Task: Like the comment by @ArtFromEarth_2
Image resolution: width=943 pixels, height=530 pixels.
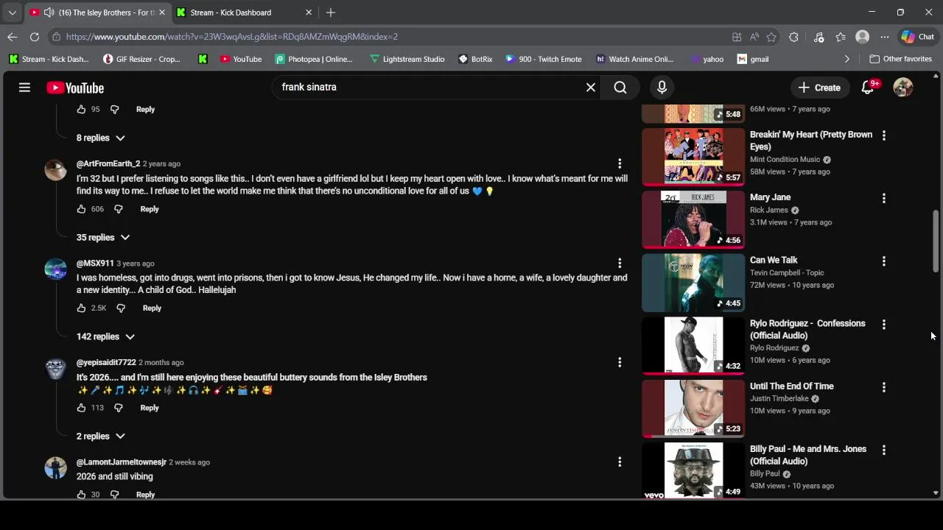Action: pos(81,209)
